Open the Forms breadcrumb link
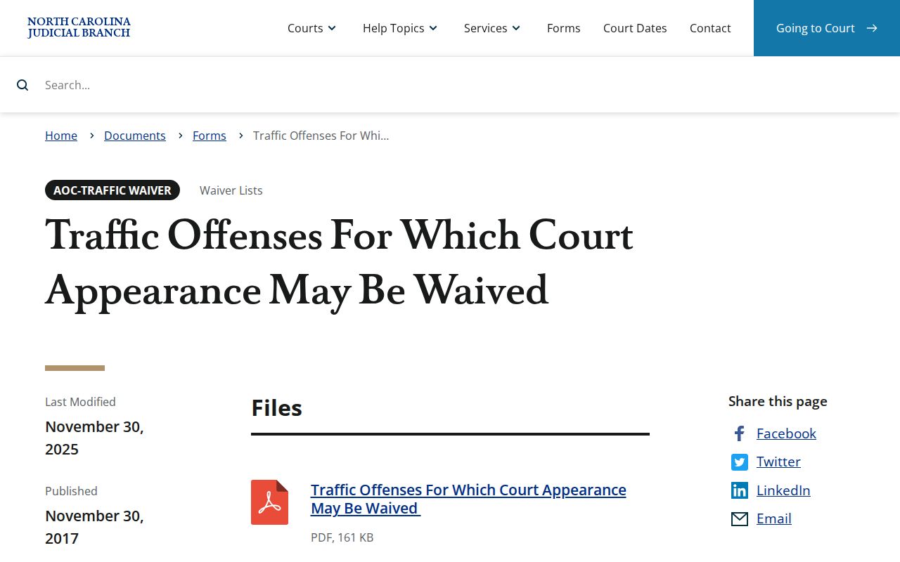900x562 pixels. click(x=210, y=136)
